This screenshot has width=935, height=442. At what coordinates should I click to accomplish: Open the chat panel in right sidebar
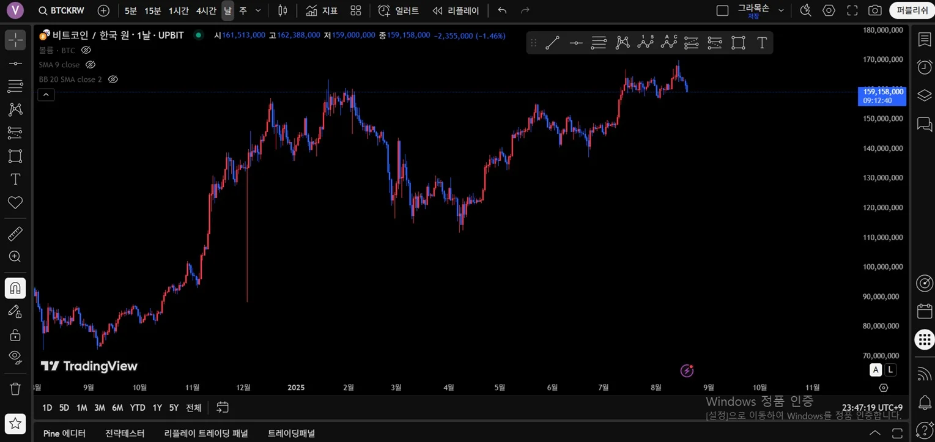[925, 124]
